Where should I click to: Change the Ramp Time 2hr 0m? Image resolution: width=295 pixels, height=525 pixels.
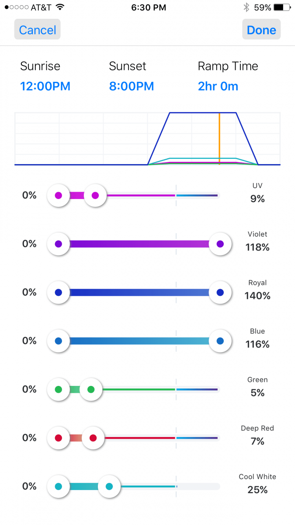(x=218, y=86)
